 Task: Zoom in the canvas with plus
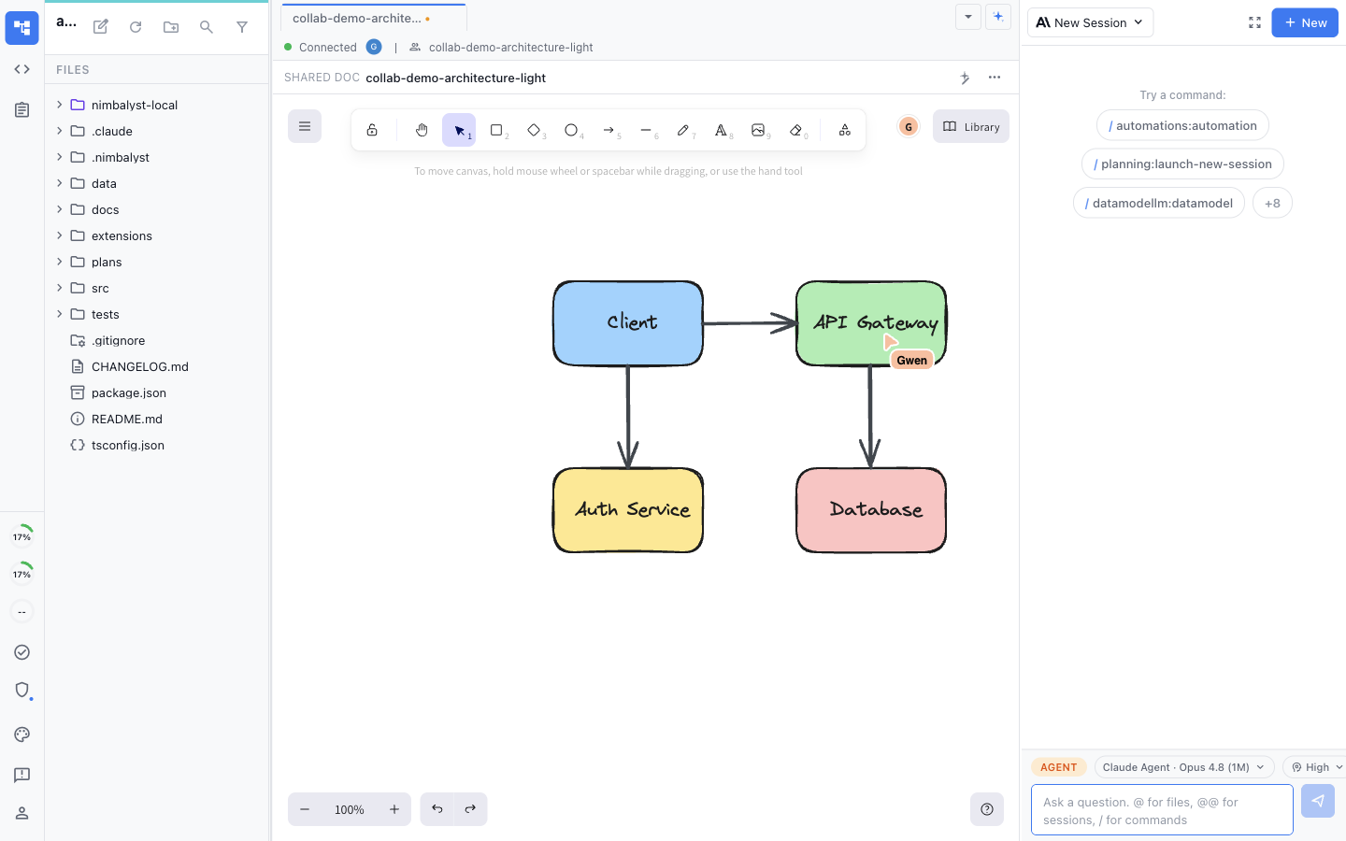(x=394, y=809)
